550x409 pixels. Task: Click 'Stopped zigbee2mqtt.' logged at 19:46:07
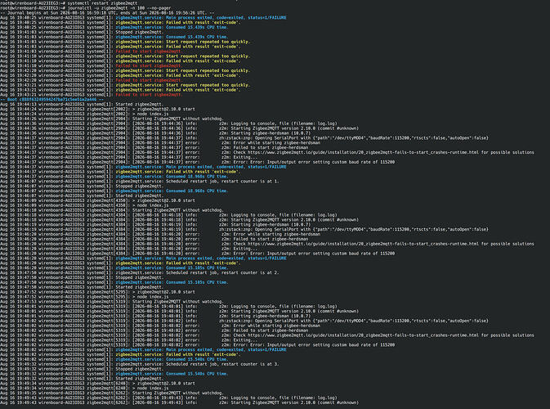139,186
